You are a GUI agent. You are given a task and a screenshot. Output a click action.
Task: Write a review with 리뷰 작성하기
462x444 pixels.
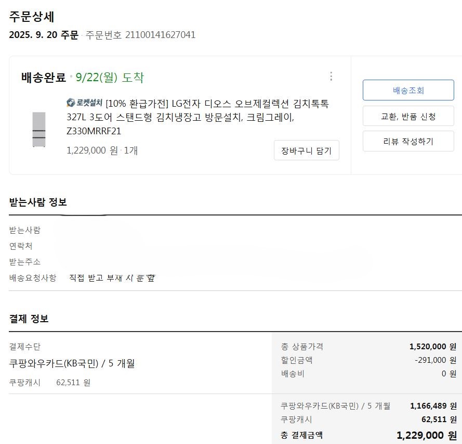pos(408,141)
